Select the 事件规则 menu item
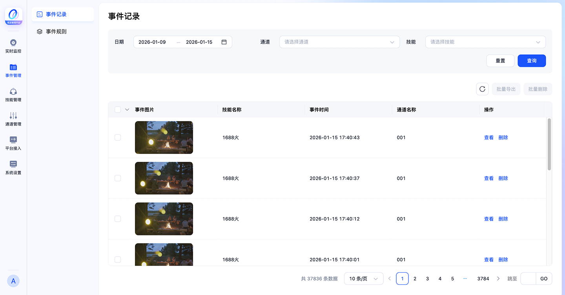The height and width of the screenshot is (295, 565). coord(63,31)
